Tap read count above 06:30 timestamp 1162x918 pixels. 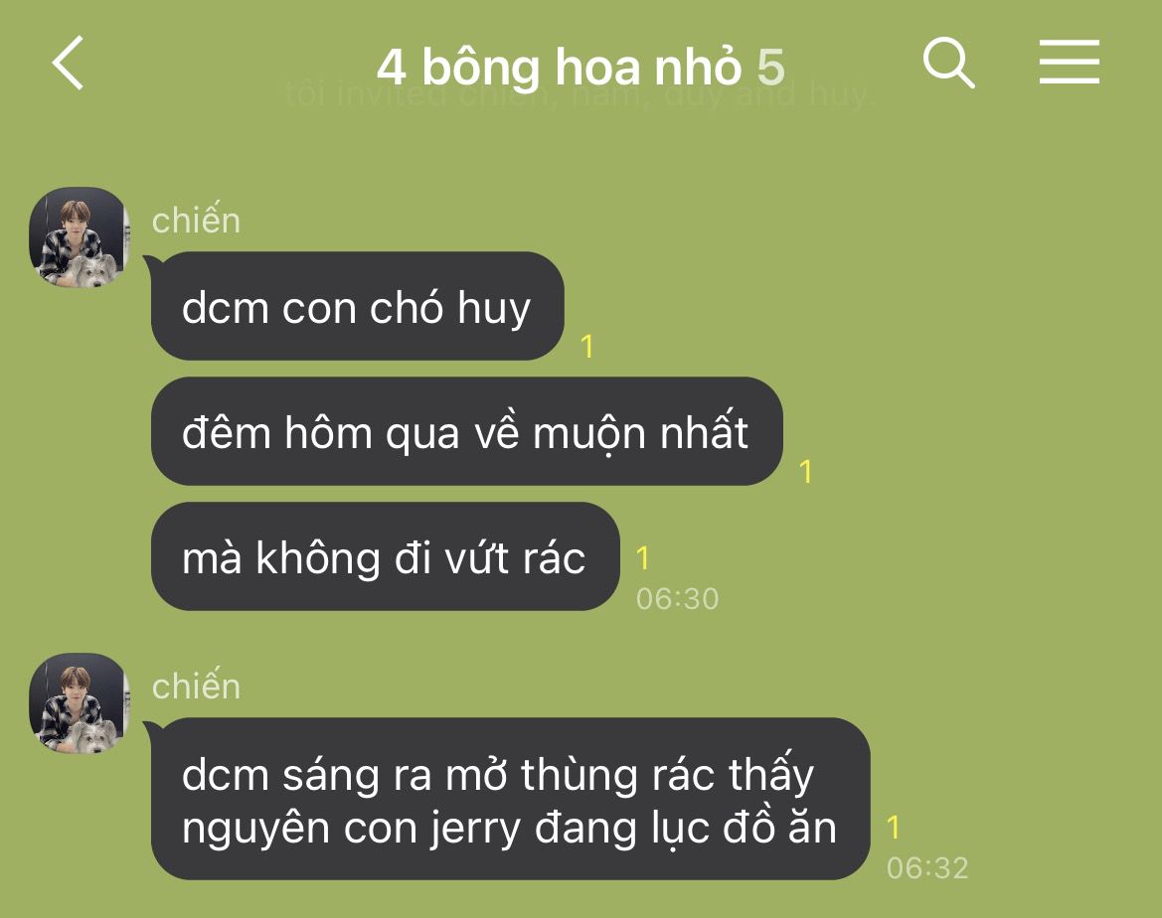[x=642, y=558]
